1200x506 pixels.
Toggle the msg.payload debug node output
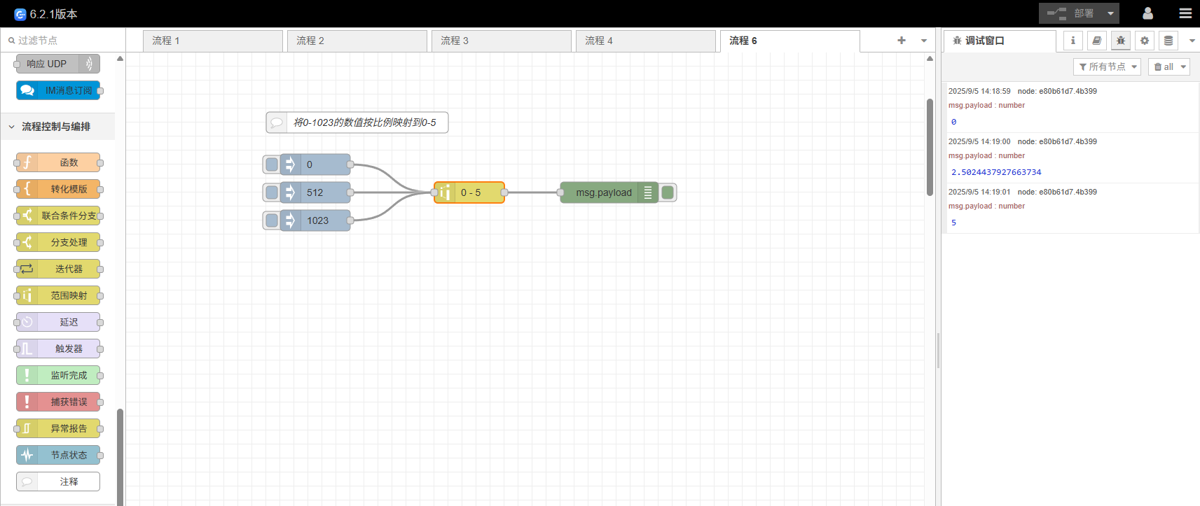click(668, 192)
